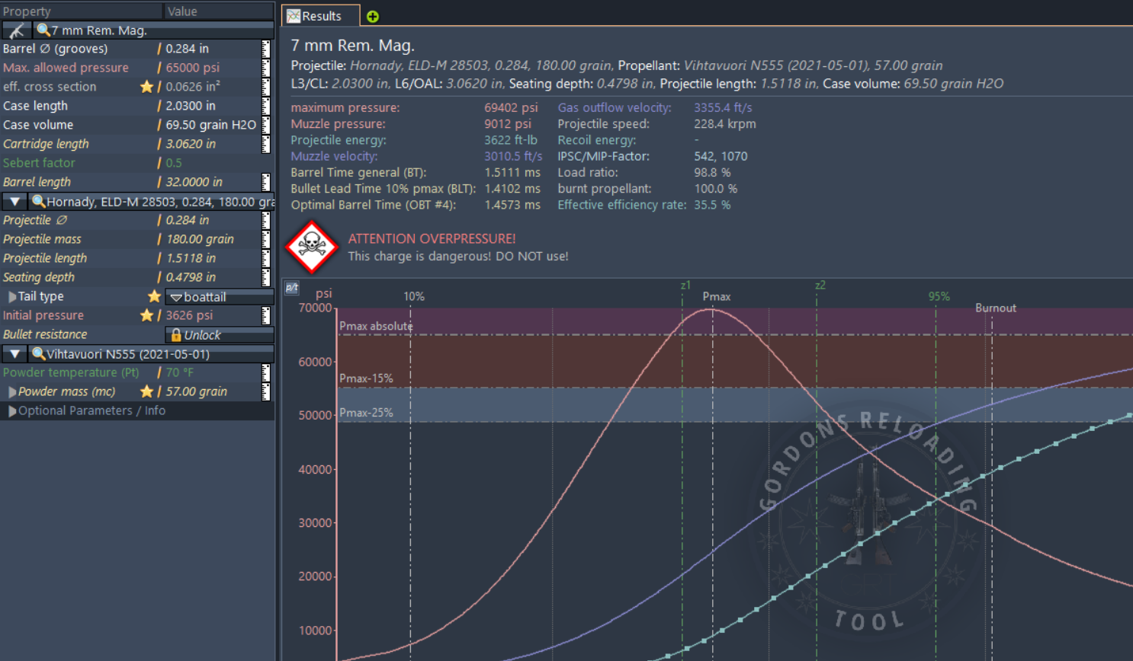Image resolution: width=1133 pixels, height=661 pixels.
Task: Click ruler unit icon for Cartridge length
Action: [266, 144]
